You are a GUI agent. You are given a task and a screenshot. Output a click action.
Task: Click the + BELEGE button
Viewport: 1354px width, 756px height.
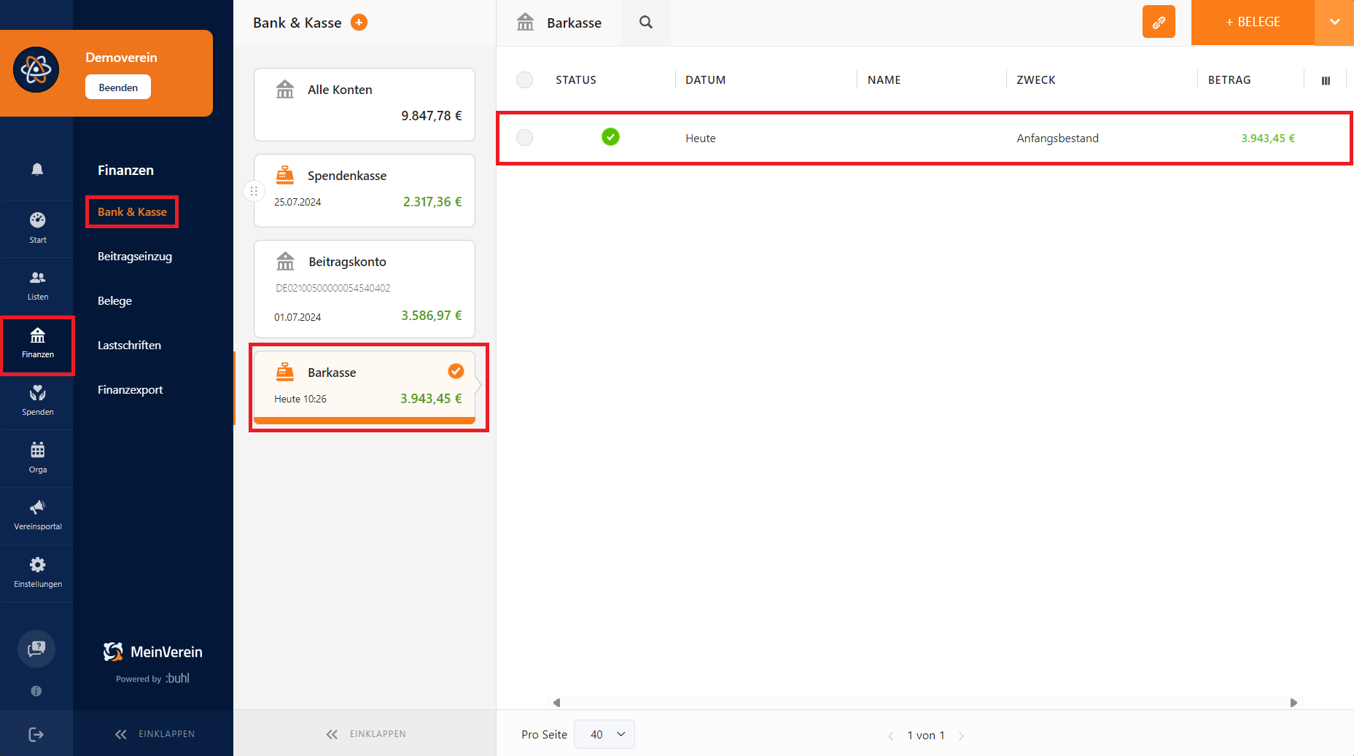[1253, 22]
